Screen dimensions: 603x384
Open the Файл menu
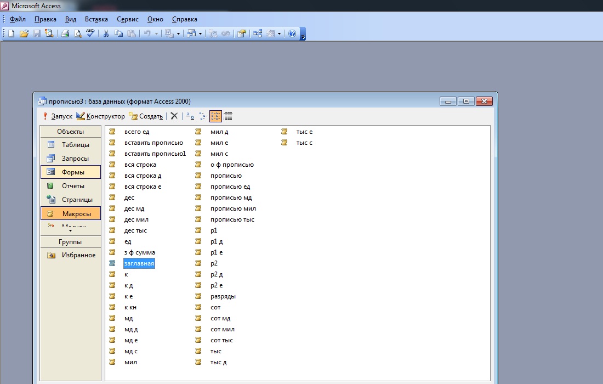tap(18, 19)
